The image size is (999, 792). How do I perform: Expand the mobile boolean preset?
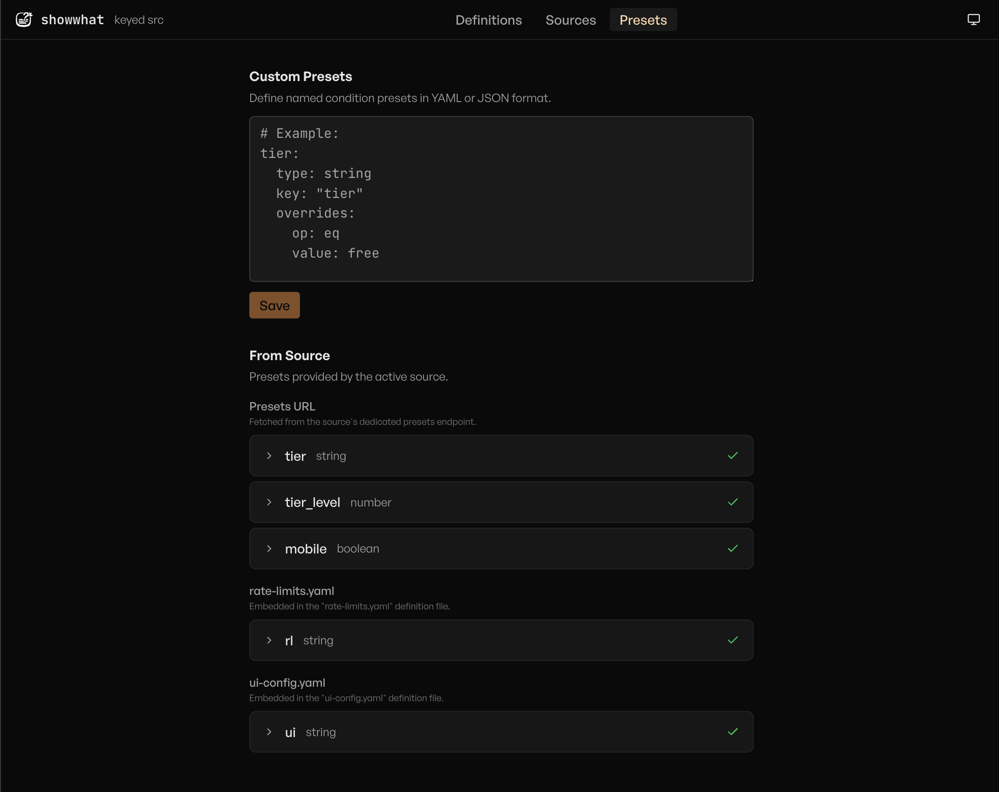pos(269,548)
